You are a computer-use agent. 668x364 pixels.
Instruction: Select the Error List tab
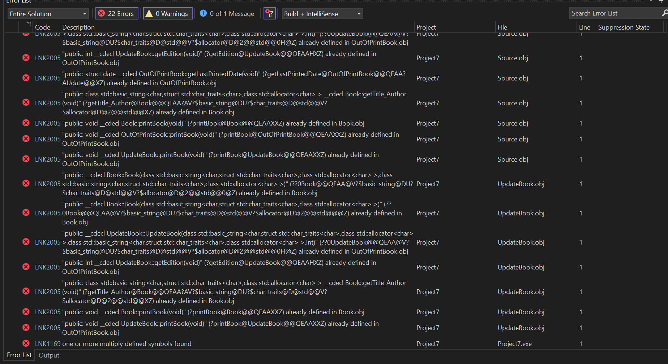click(x=19, y=355)
